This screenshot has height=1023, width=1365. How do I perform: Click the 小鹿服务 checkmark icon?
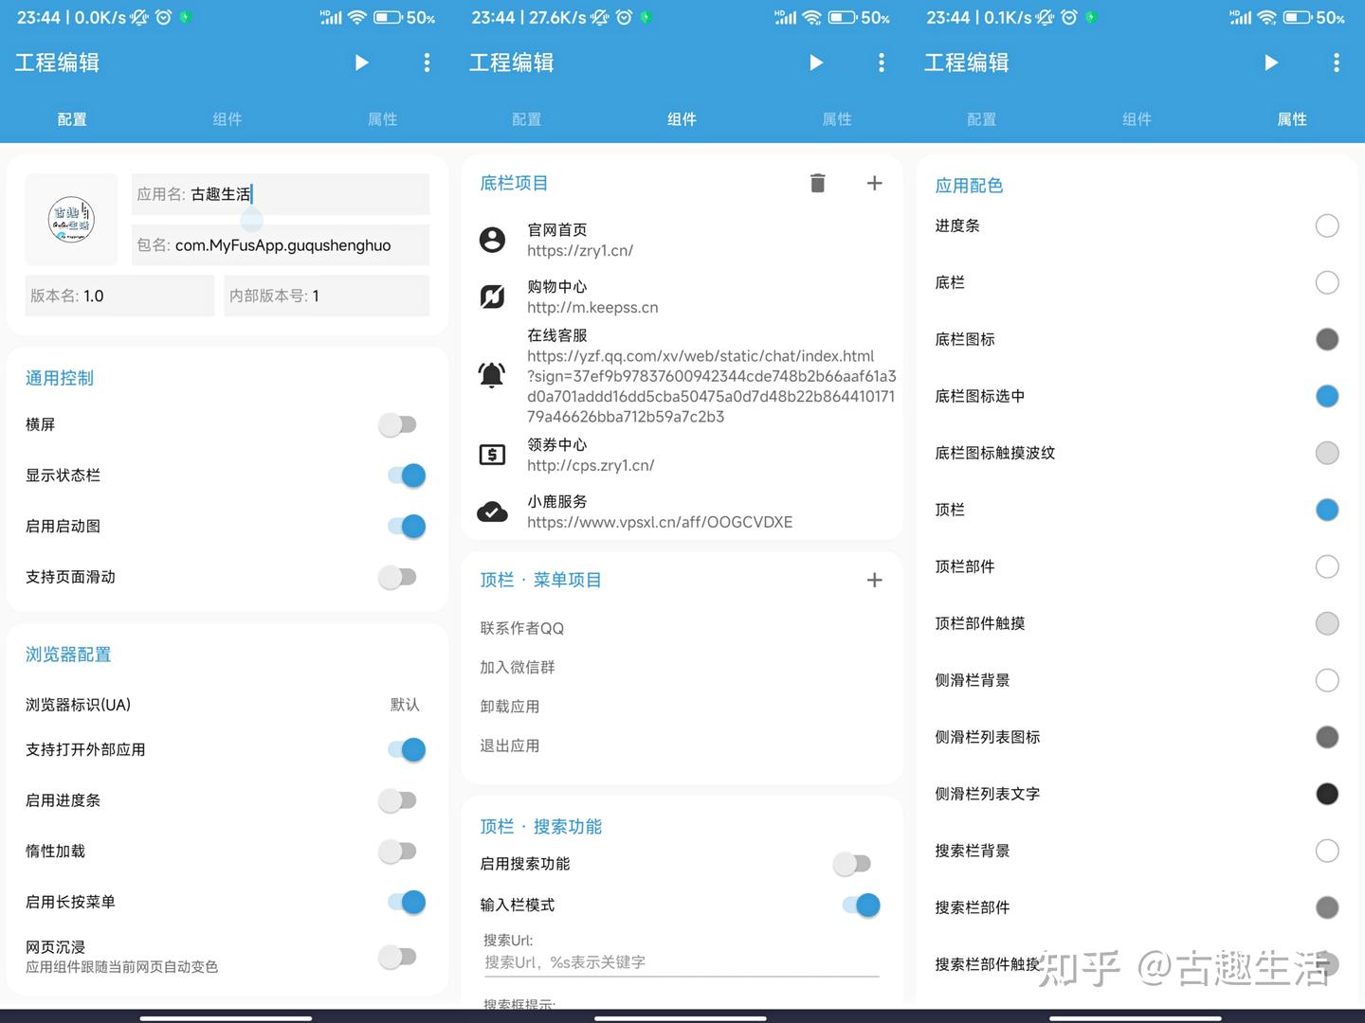(492, 511)
